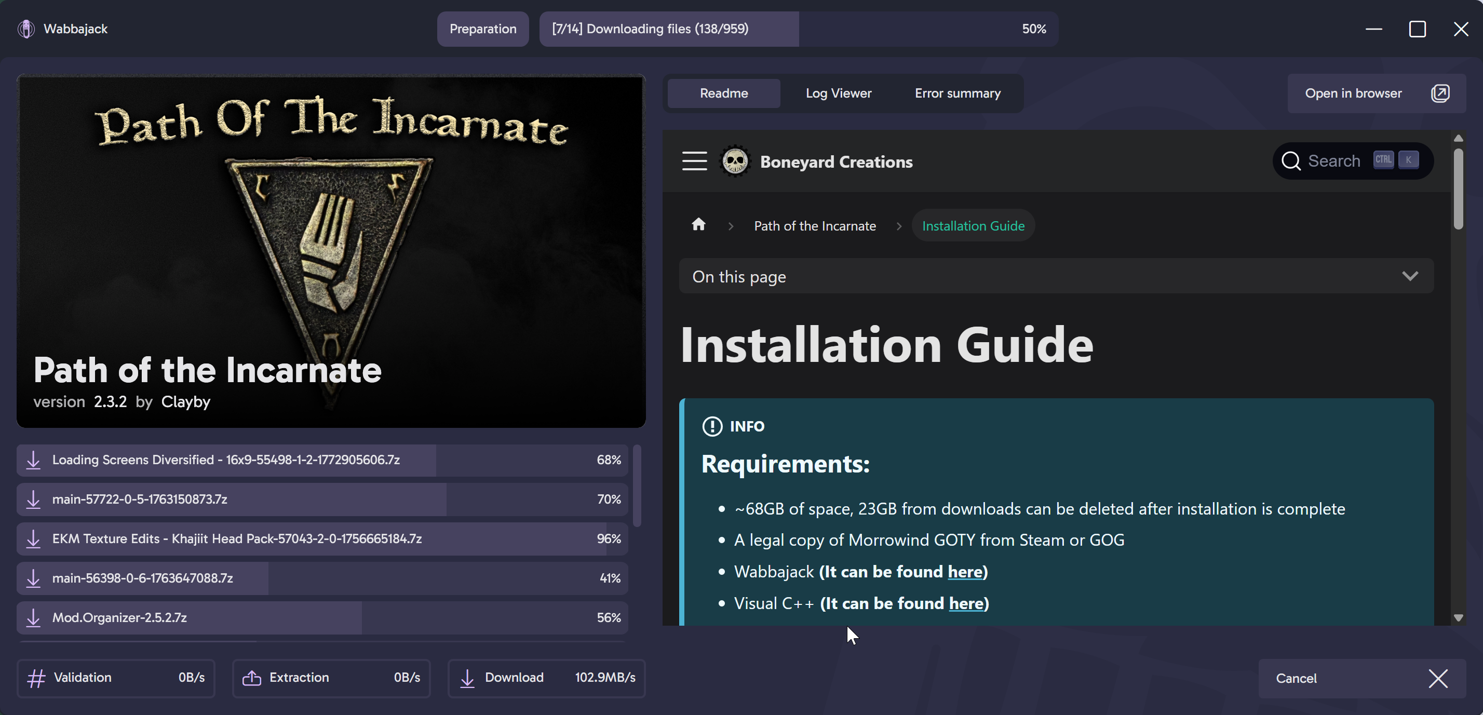The image size is (1483, 715).
Task: Click the Search input field
Action: pos(1353,161)
